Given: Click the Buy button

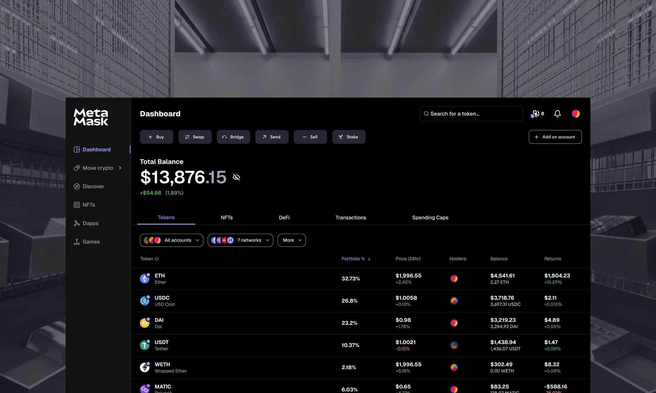Looking at the screenshot, I should click(156, 137).
